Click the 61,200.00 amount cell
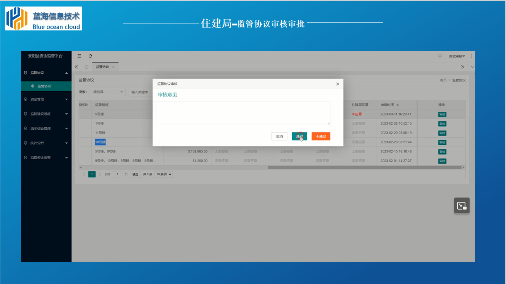The height and width of the screenshot is (284, 506). [200, 161]
